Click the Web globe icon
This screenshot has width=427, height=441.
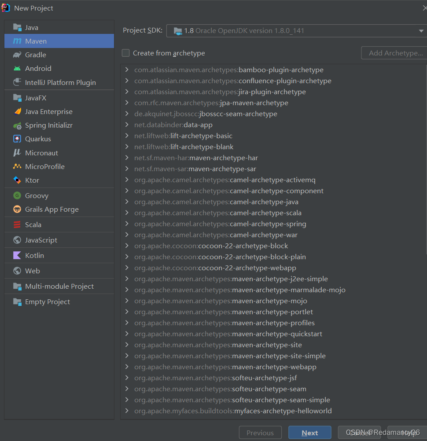point(17,271)
